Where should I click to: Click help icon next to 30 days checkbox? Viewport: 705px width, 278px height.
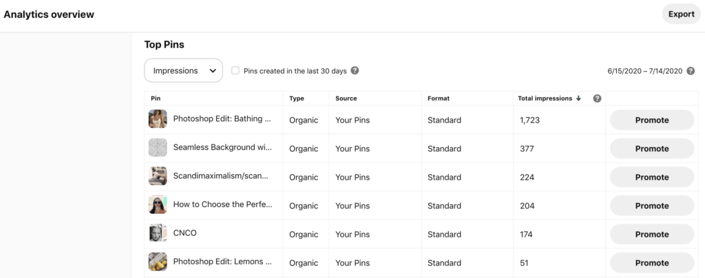click(x=355, y=71)
